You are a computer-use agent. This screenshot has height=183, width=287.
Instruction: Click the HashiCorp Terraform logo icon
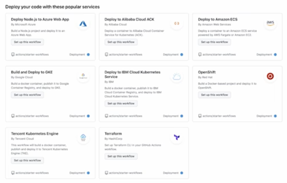coord(177,137)
